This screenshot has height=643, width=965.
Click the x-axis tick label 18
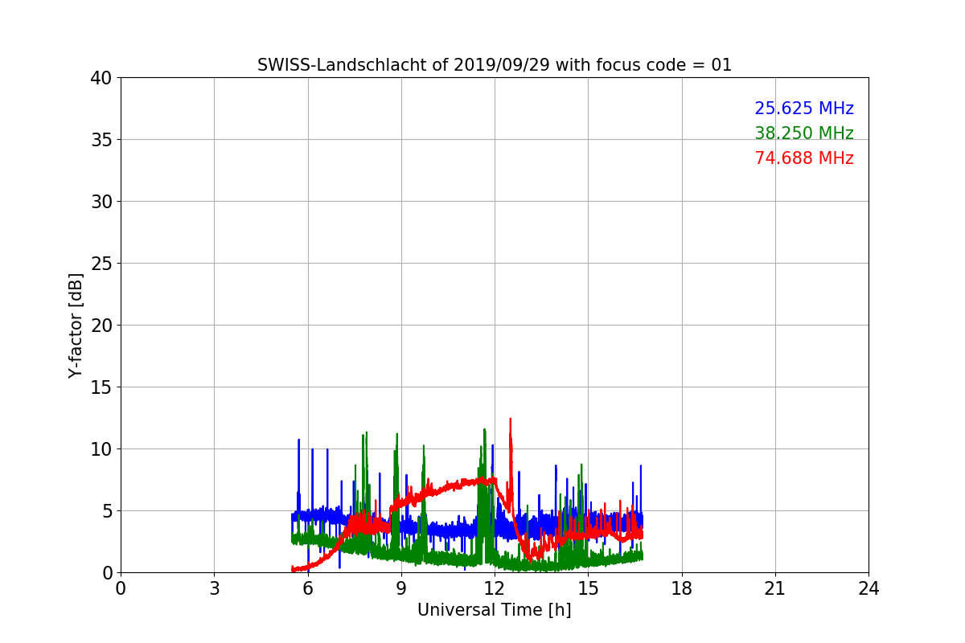click(682, 588)
